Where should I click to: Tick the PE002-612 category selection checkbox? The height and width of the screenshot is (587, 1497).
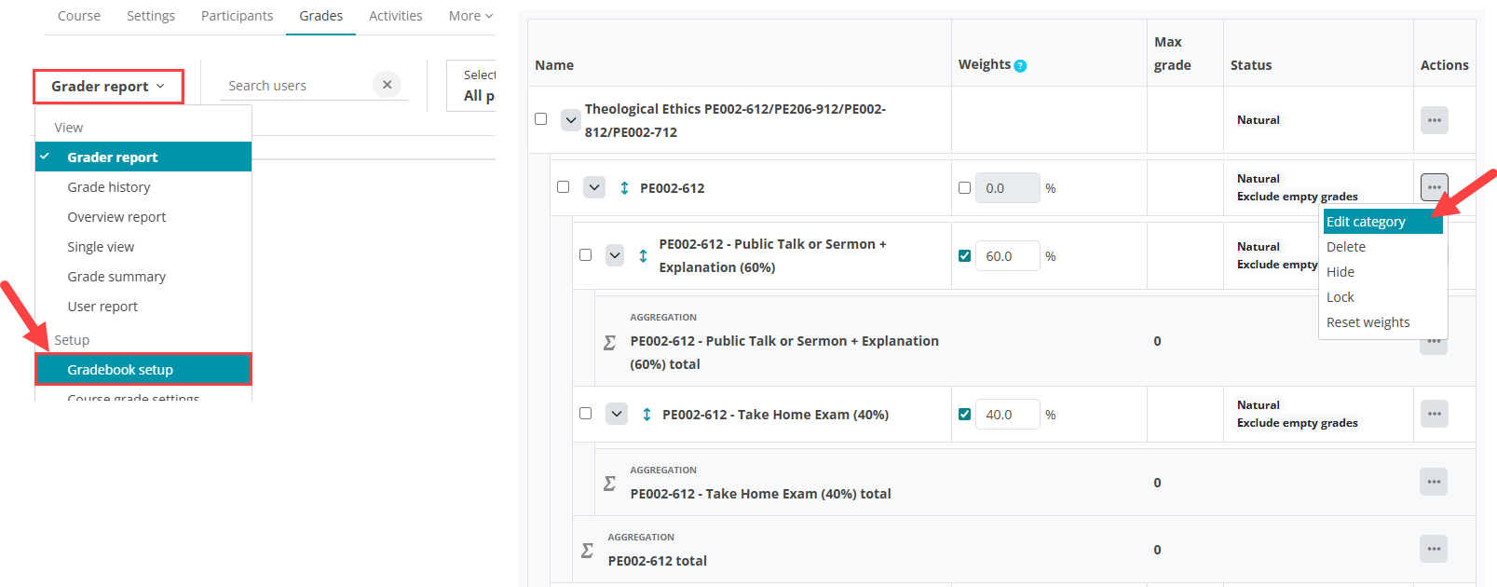click(563, 187)
